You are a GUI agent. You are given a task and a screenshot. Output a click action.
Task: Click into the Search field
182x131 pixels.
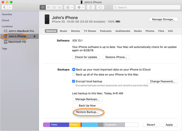click(147, 7)
